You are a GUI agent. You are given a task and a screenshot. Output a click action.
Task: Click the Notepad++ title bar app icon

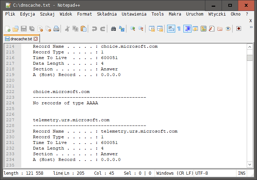pos(8,5)
